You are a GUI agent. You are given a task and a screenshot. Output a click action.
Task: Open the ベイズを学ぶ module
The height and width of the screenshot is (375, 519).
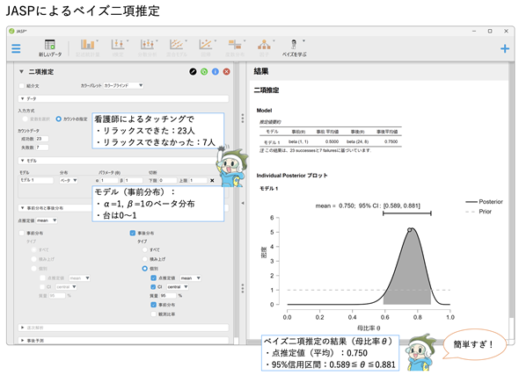(x=295, y=48)
